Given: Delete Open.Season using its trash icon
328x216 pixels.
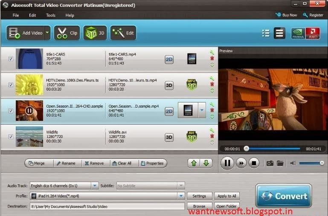Looking at the screenshot, I should click(x=212, y=110).
